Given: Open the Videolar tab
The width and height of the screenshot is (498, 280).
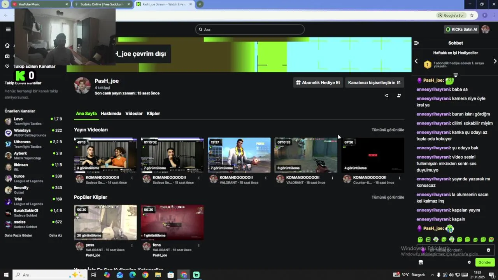Looking at the screenshot, I should [x=134, y=114].
